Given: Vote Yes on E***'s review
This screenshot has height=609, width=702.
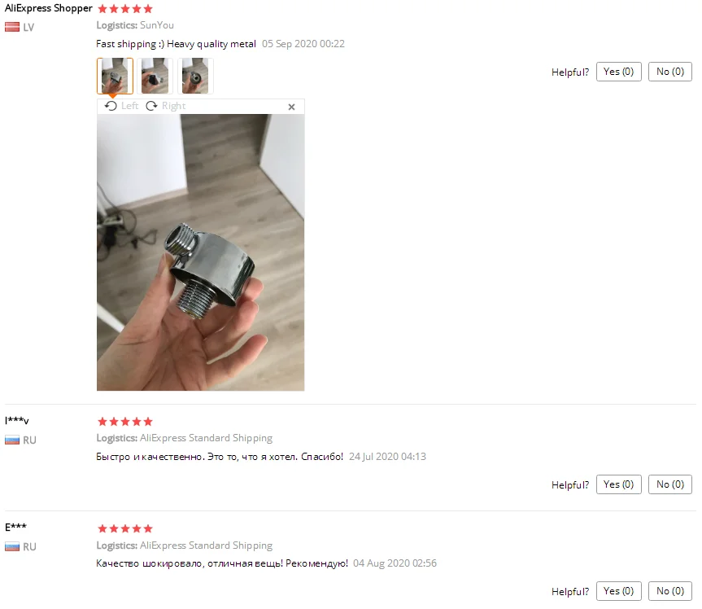Looking at the screenshot, I should click(x=619, y=591).
